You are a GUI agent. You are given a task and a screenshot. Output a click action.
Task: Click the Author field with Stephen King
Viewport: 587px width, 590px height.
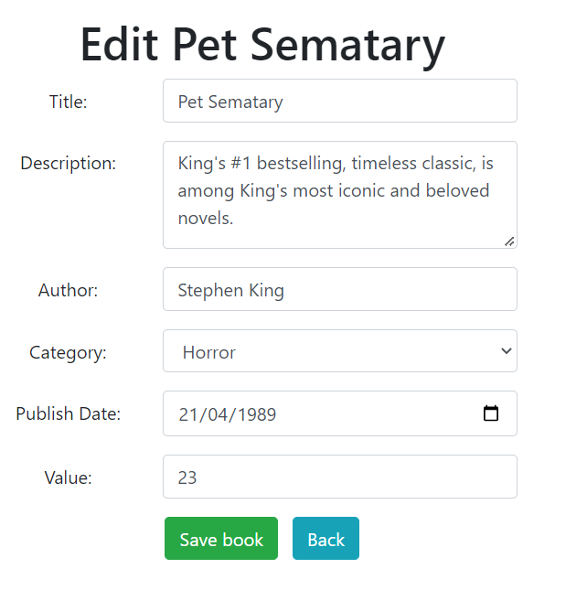(339, 289)
